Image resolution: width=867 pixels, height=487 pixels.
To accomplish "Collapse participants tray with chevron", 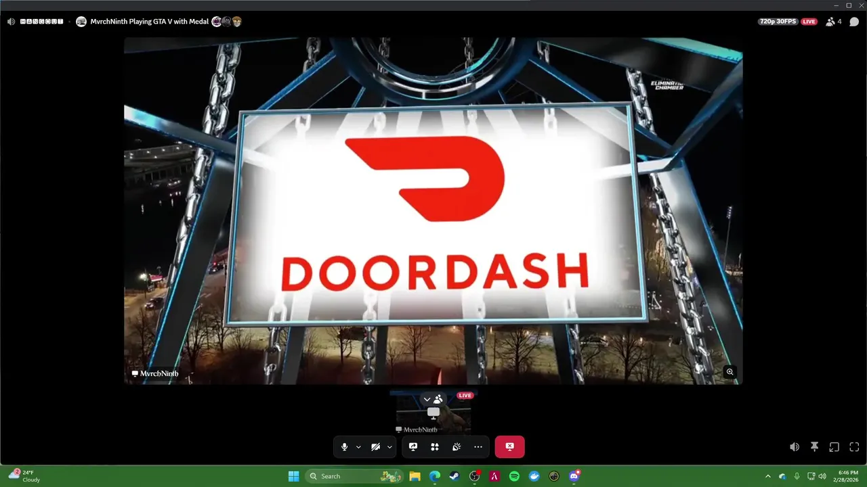I will (427, 399).
